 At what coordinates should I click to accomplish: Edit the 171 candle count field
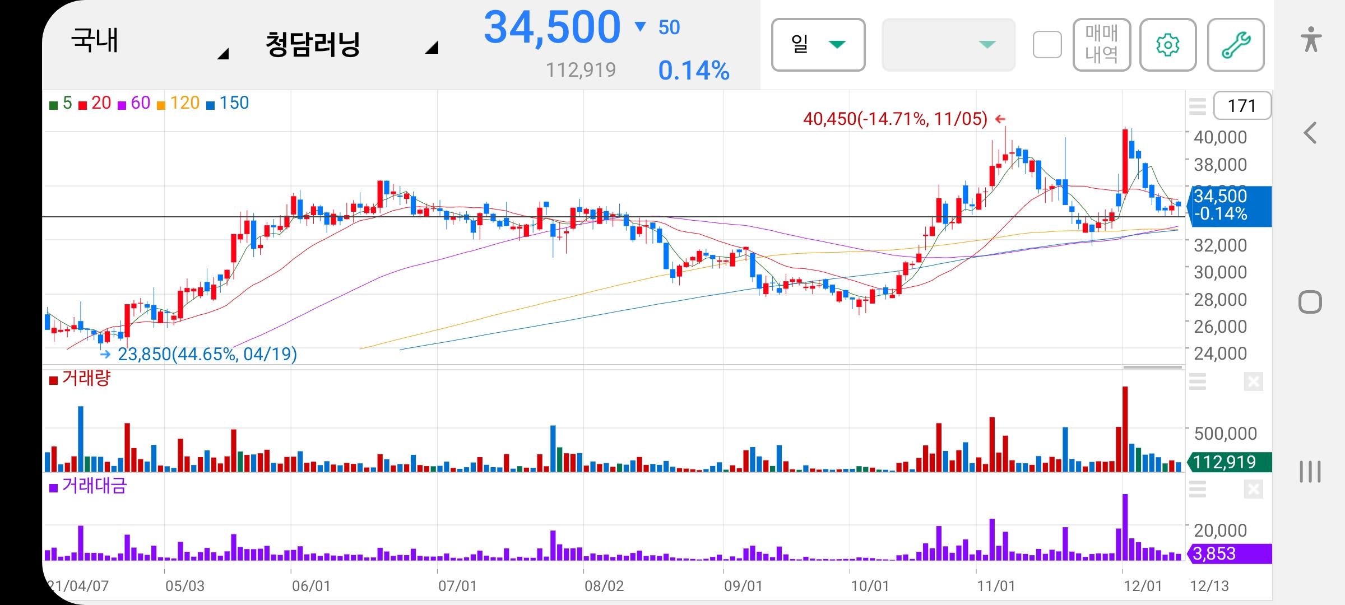[x=1242, y=106]
